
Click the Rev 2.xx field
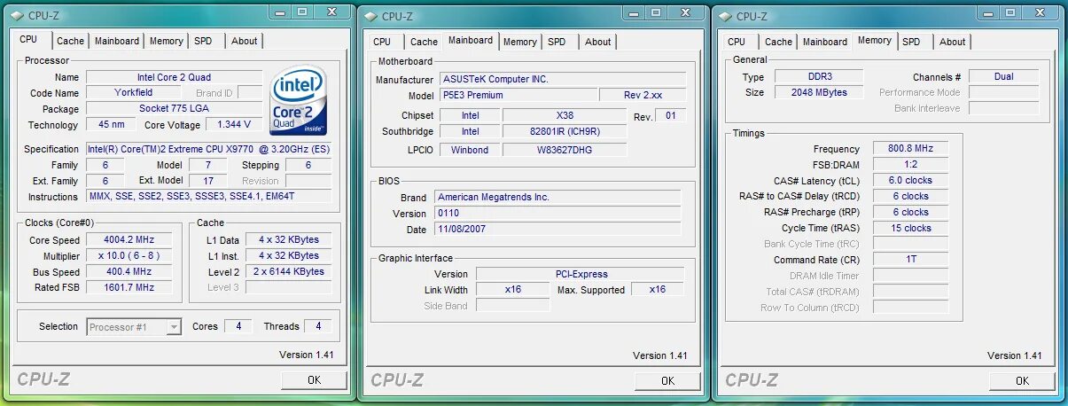(643, 96)
